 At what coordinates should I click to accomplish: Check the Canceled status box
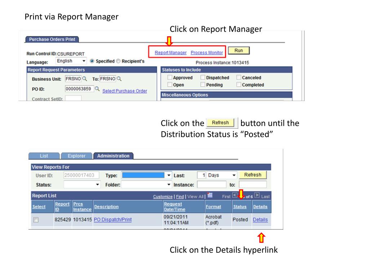tap(239, 78)
